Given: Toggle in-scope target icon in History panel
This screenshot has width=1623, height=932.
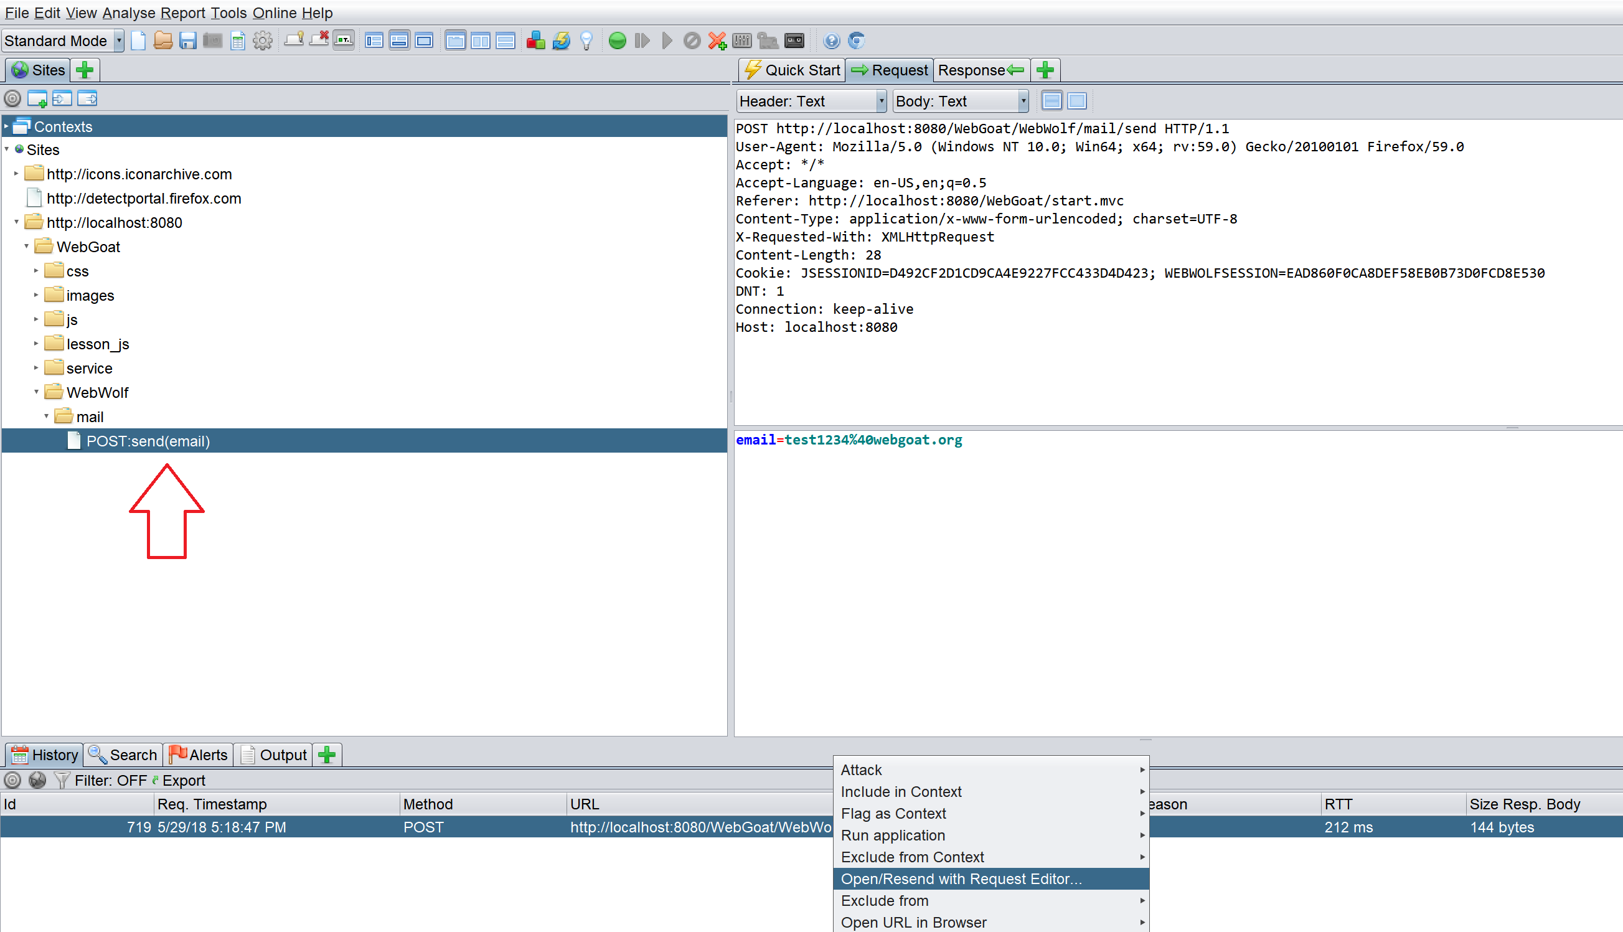Looking at the screenshot, I should click(12, 779).
